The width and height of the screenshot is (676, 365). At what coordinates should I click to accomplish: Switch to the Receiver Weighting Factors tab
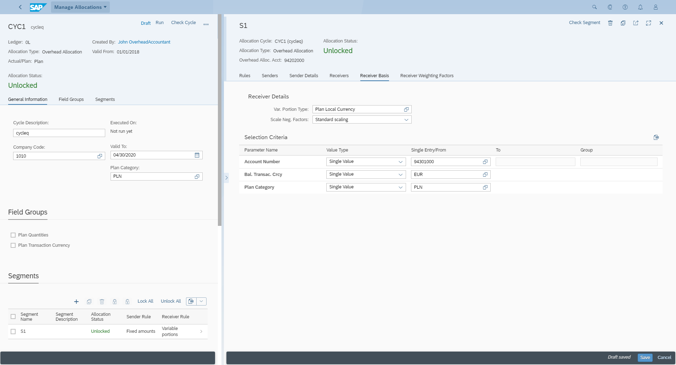pyautogui.click(x=427, y=76)
